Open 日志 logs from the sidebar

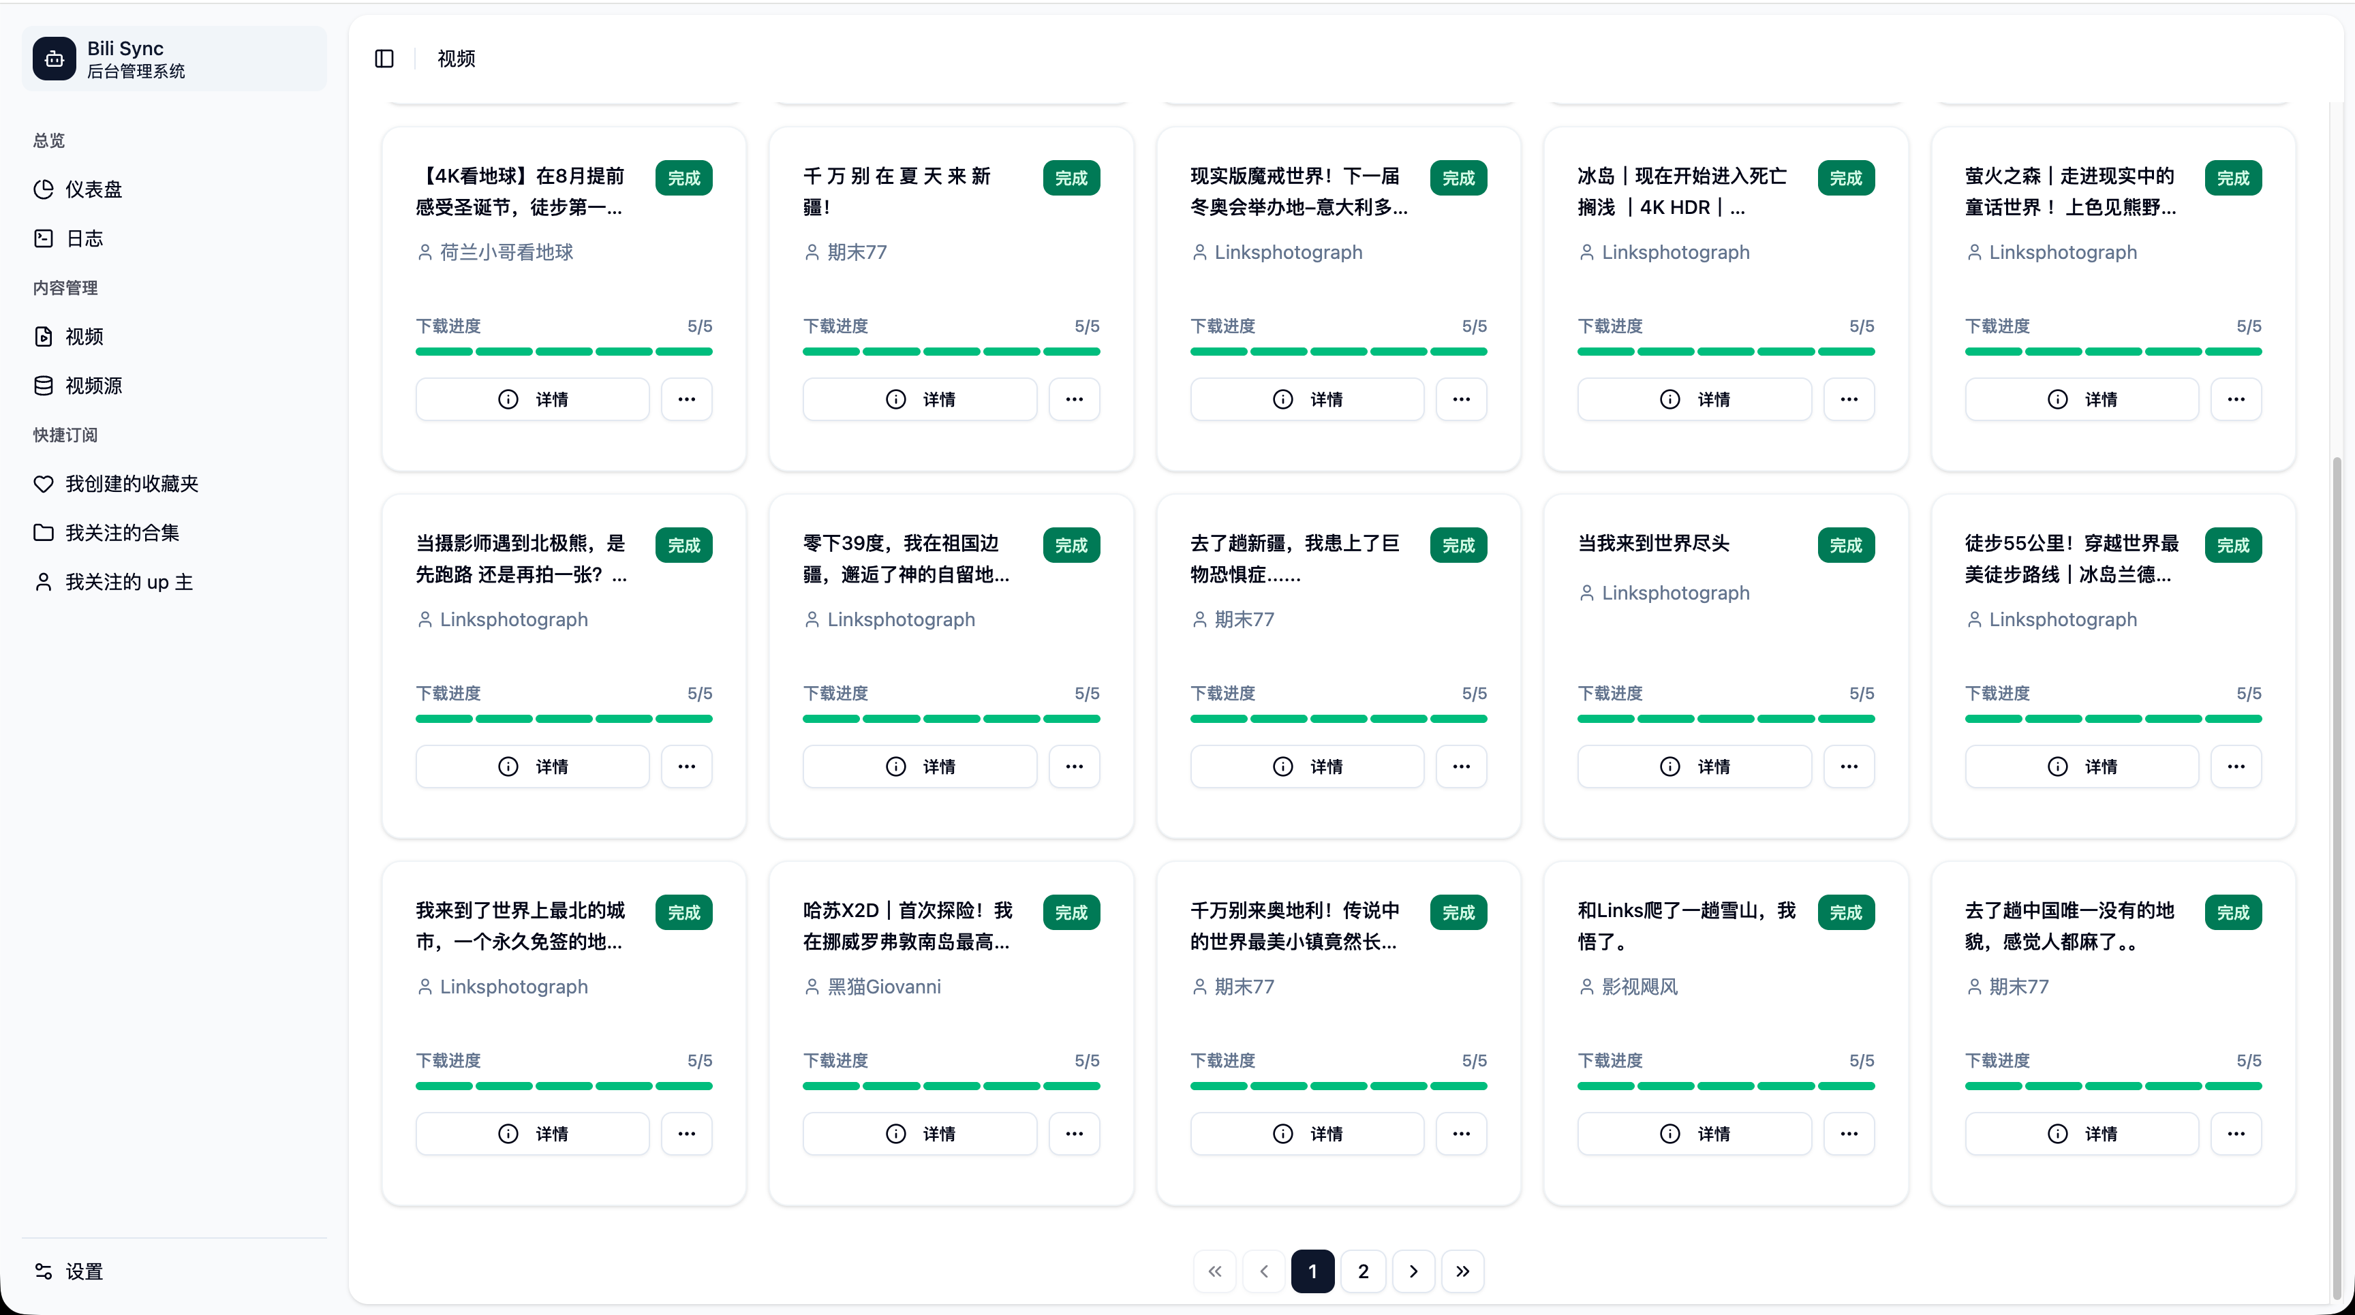point(84,238)
